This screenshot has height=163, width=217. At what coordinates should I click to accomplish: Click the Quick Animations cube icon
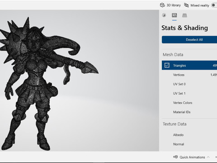(x=175, y=157)
